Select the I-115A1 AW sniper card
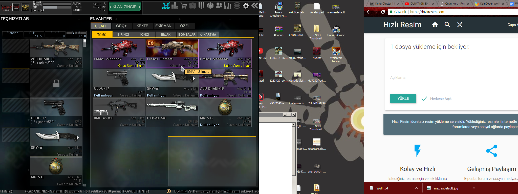The width and height of the screenshot is (518, 194). (x=172, y=113)
